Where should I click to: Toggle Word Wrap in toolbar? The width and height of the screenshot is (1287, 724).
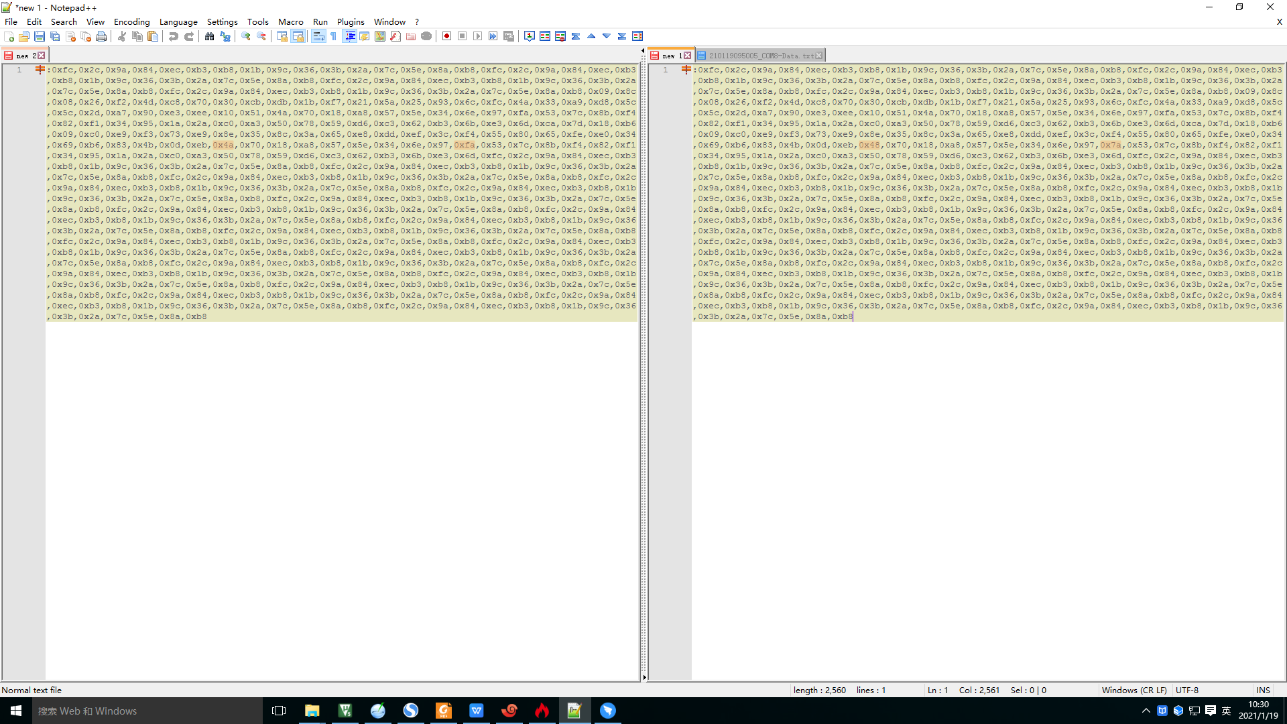pyautogui.click(x=318, y=36)
